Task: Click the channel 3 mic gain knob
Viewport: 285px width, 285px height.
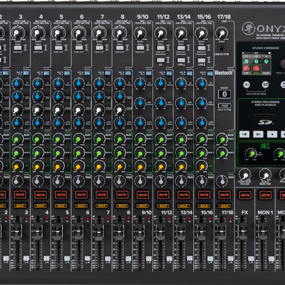Action: 17,33
